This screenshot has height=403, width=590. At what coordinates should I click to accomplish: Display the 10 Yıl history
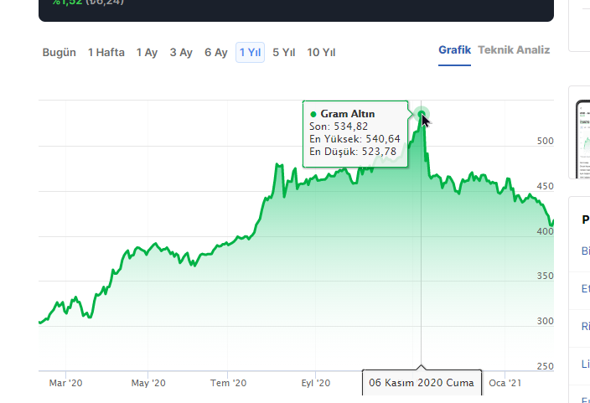click(322, 53)
